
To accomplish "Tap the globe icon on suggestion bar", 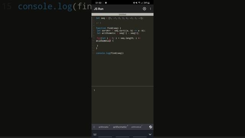I will pos(150,127).
